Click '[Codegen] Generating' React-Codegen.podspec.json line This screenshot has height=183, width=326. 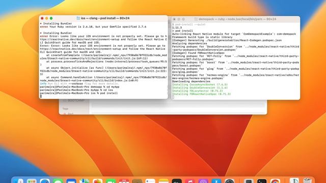coord(227,40)
